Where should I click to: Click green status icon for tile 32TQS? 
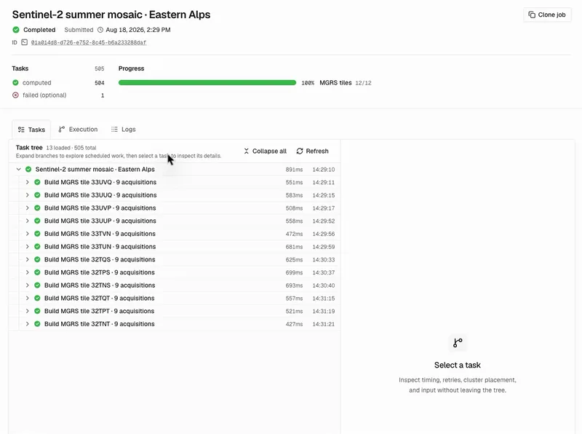tap(37, 260)
